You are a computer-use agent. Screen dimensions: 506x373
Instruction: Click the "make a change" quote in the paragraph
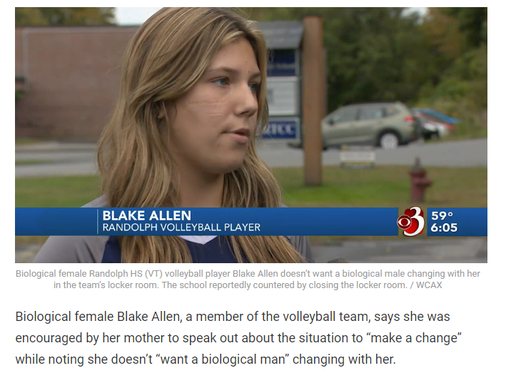click(x=414, y=338)
